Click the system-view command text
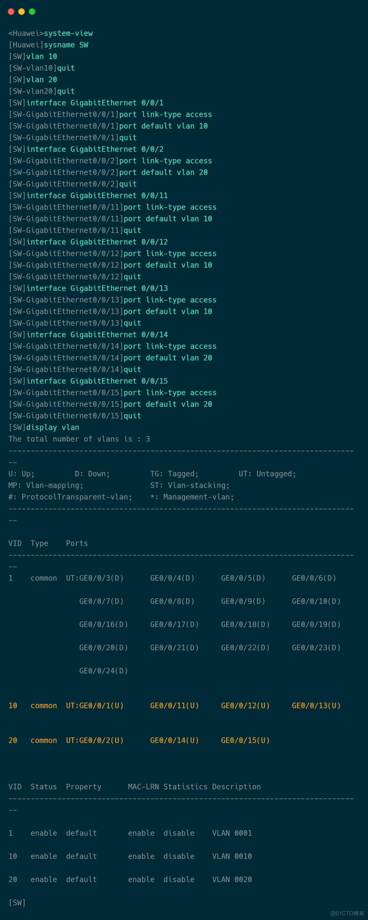The width and height of the screenshot is (368, 920). pyautogui.click(x=68, y=33)
